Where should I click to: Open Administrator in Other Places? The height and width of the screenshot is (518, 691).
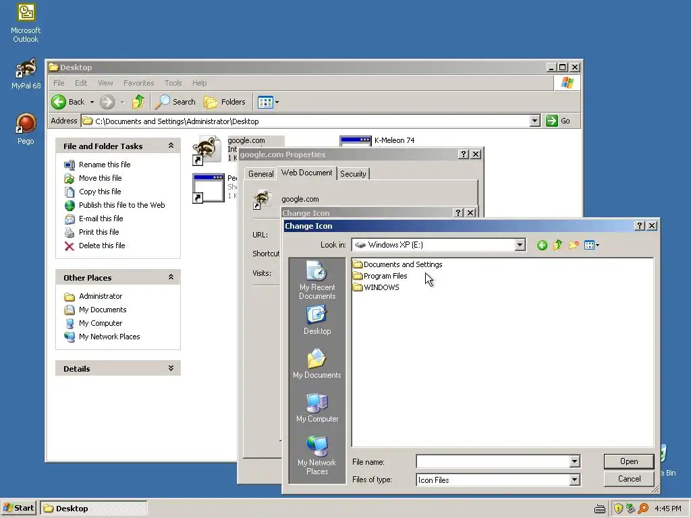coord(93,296)
